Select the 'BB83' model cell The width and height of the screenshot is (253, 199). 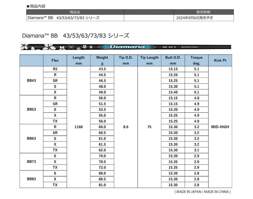click(31, 179)
